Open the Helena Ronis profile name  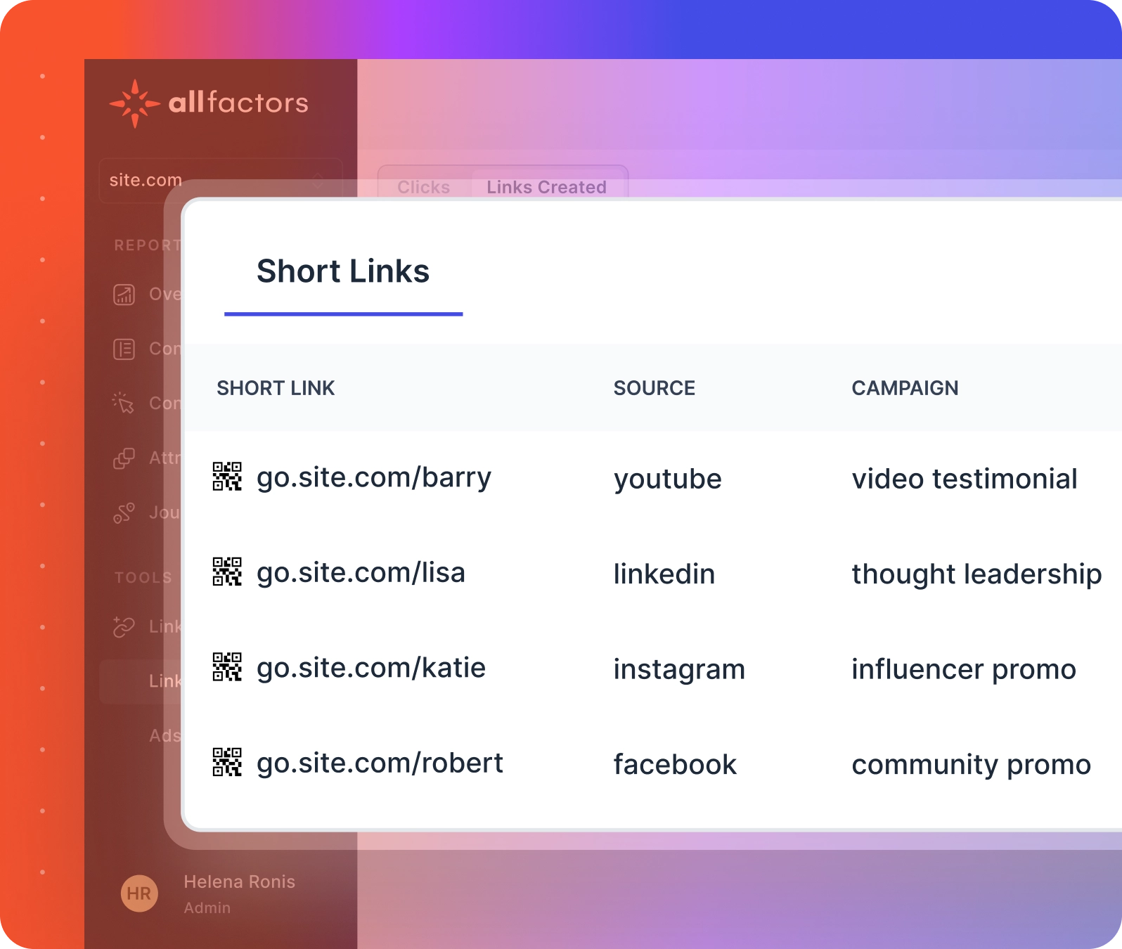(x=240, y=882)
